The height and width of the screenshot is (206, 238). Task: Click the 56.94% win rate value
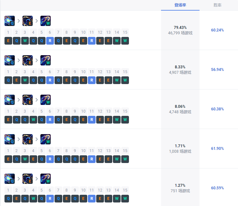click(217, 70)
